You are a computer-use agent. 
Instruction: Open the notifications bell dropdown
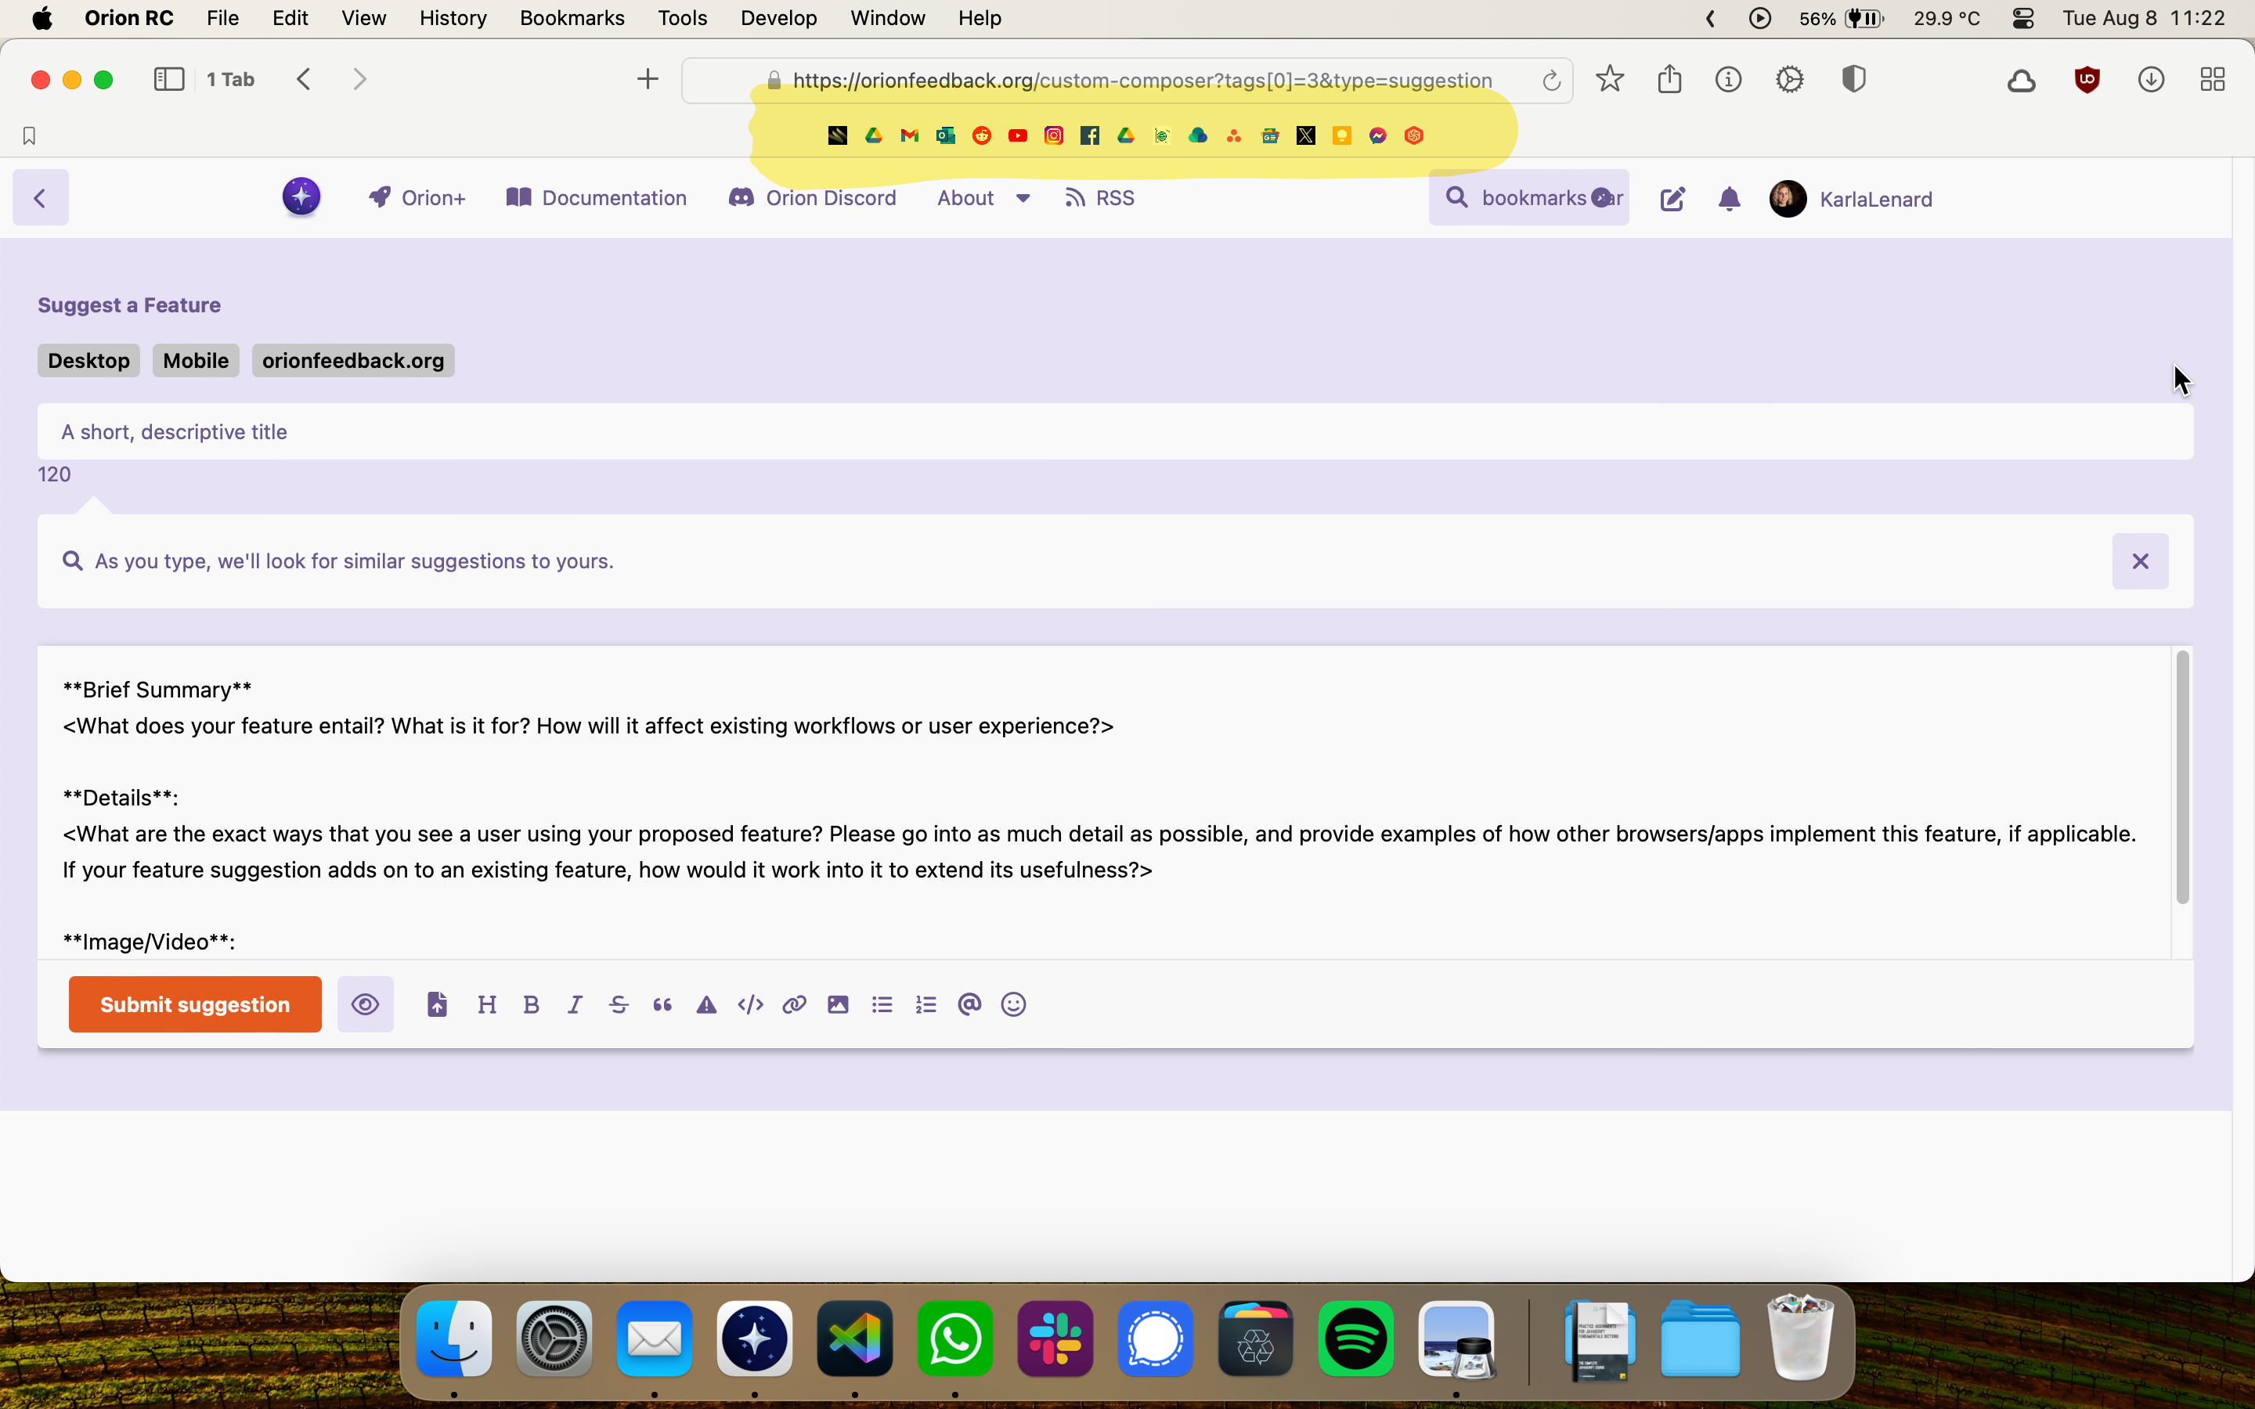1730,199
